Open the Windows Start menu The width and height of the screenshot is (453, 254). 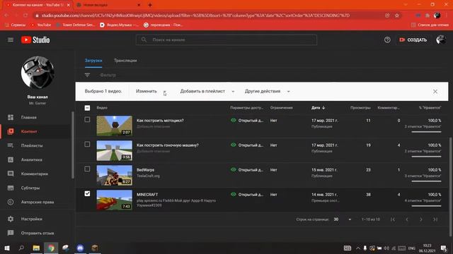7,248
